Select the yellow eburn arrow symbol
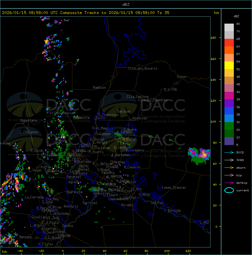The height and width of the screenshot is (255, 252). tap(229, 167)
